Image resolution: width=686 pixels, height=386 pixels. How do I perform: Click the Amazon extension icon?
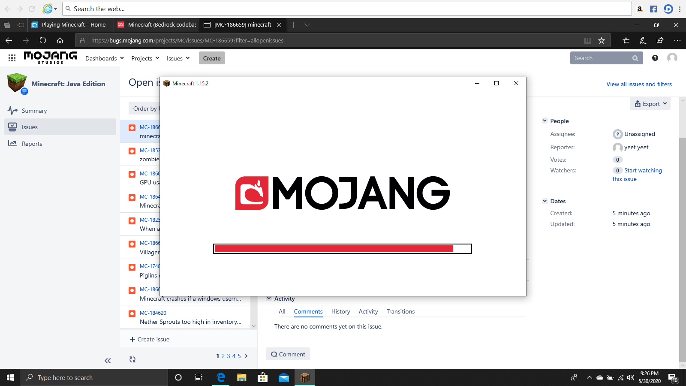point(640,9)
